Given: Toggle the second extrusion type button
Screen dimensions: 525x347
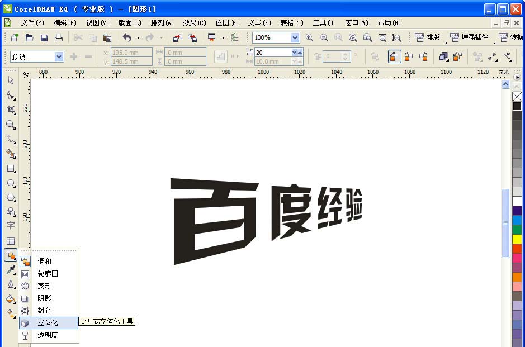Looking at the screenshot, I should (x=409, y=56).
